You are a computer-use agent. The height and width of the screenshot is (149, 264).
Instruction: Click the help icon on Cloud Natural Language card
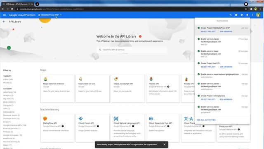[x=133, y=126]
